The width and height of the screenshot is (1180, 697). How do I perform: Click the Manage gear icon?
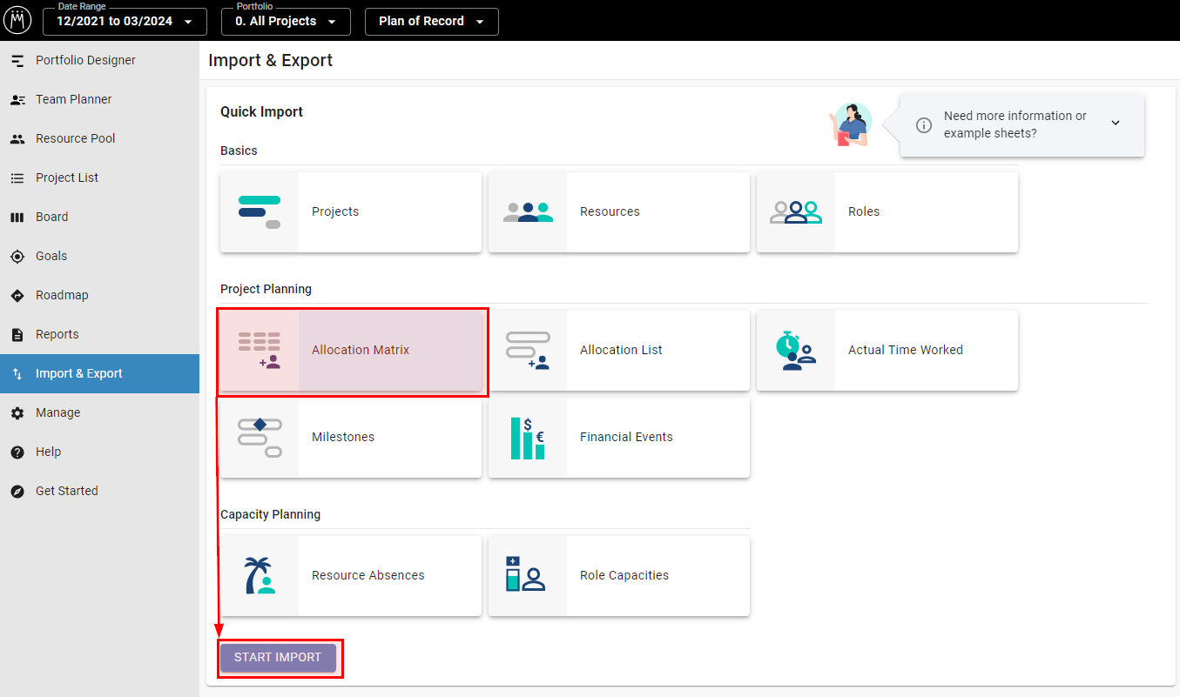(17, 412)
